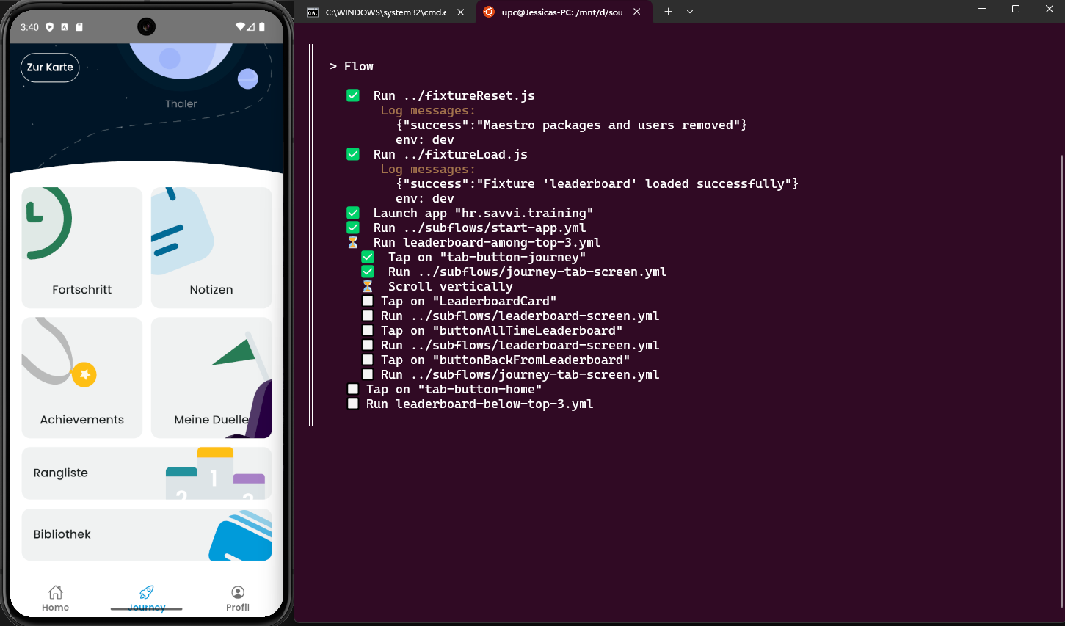Open the Profil tab icon
The height and width of the screenshot is (626, 1065).
coord(238,592)
